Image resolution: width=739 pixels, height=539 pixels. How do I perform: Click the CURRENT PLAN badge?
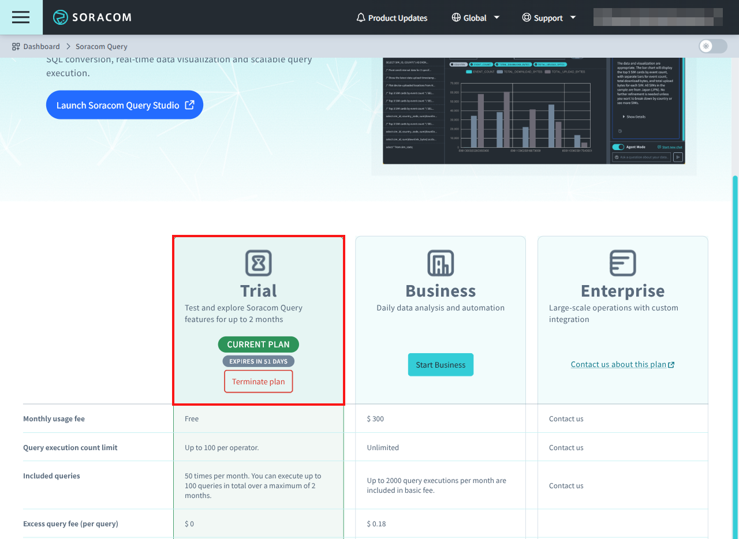tap(259, 345)
